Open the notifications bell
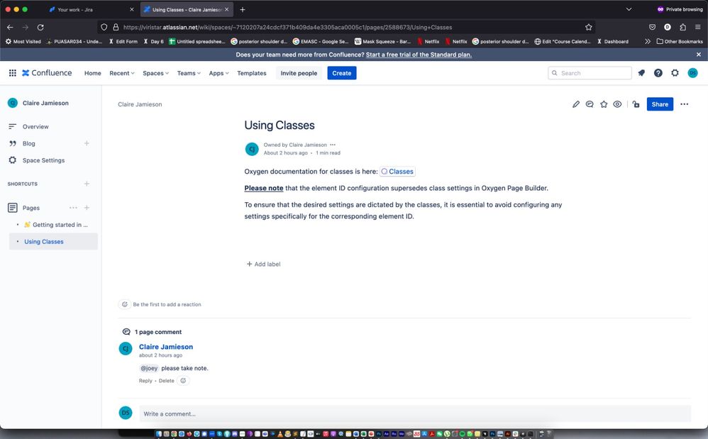This screenshot has height=439, width=708. 641,72
